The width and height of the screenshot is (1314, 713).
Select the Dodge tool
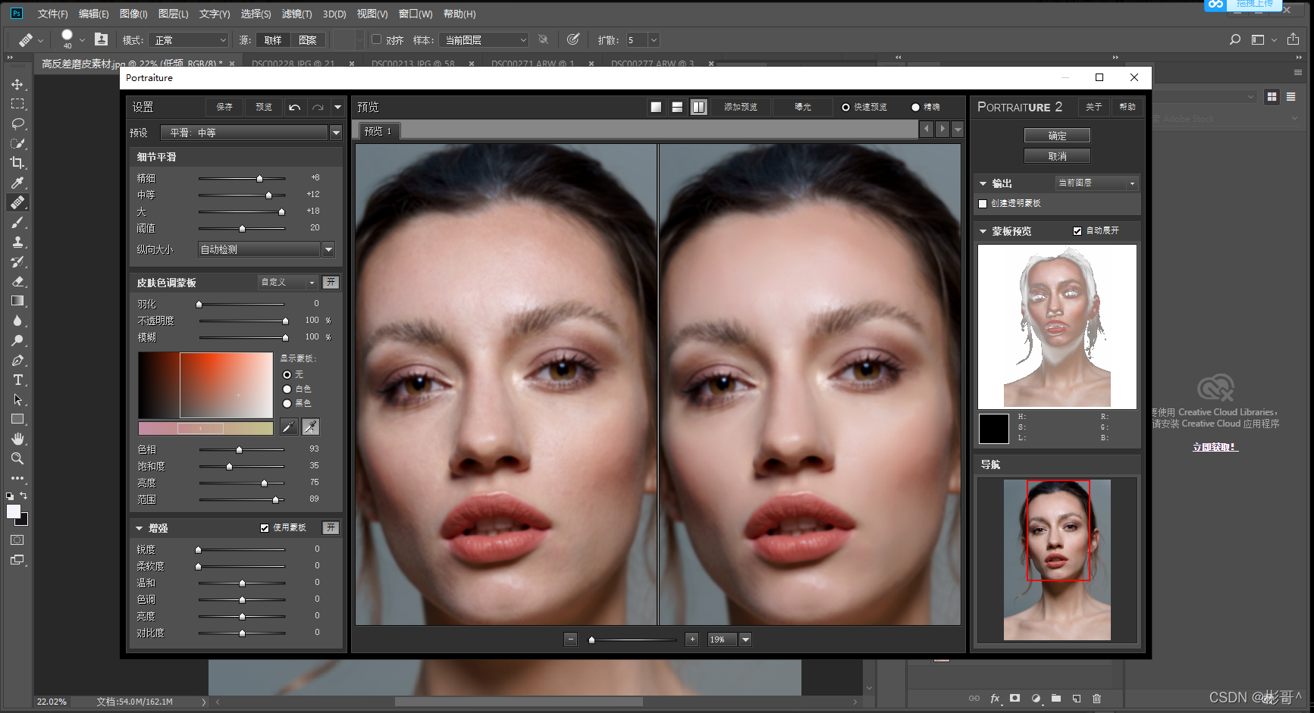coord(17,340)
